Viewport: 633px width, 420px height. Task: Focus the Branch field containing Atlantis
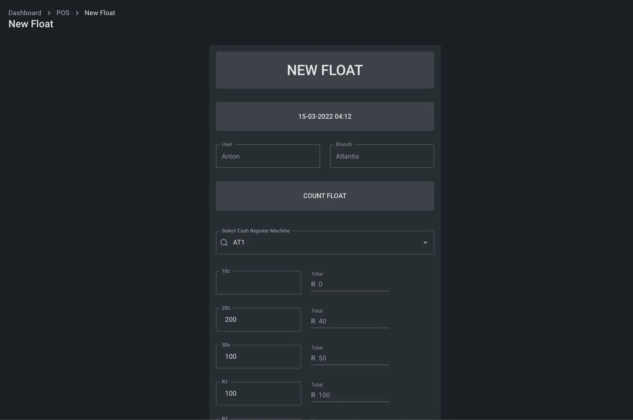point(382,157)
